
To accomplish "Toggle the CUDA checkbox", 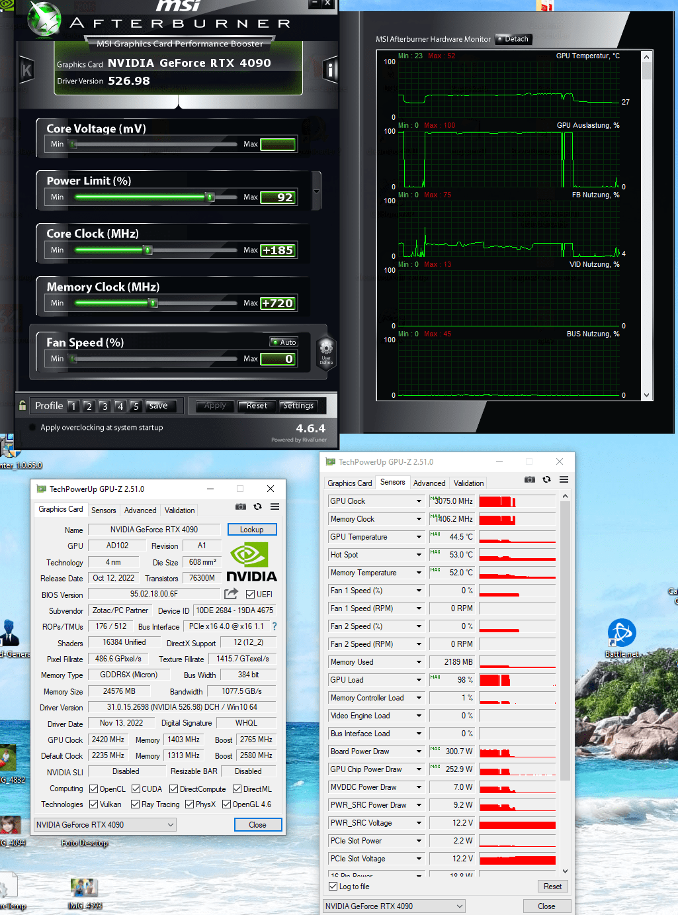I will click(x=136, y=789).
